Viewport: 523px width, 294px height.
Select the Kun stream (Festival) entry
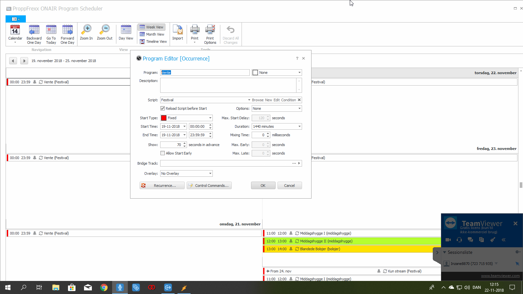pos(352,271)
